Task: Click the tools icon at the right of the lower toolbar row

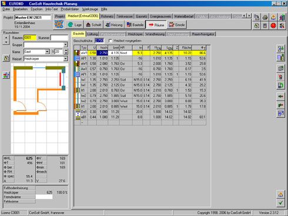Action: click(x=282, y=26)
